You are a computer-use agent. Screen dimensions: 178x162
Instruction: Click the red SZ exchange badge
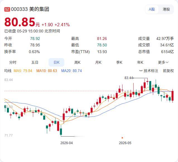tap(7, 9)
